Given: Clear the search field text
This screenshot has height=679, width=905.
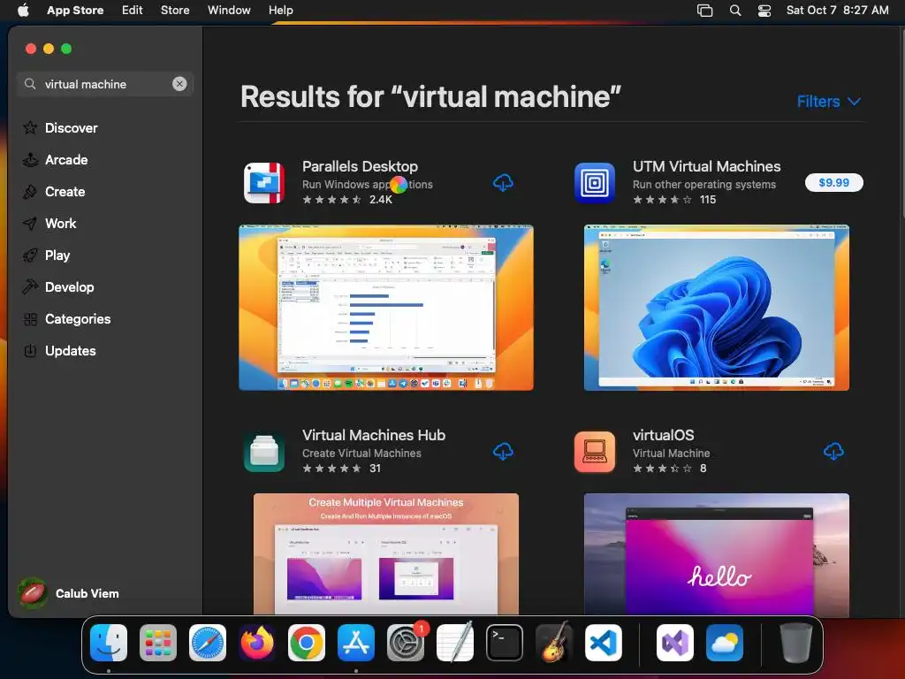Looking at the screenshot, I should point(179,84).
